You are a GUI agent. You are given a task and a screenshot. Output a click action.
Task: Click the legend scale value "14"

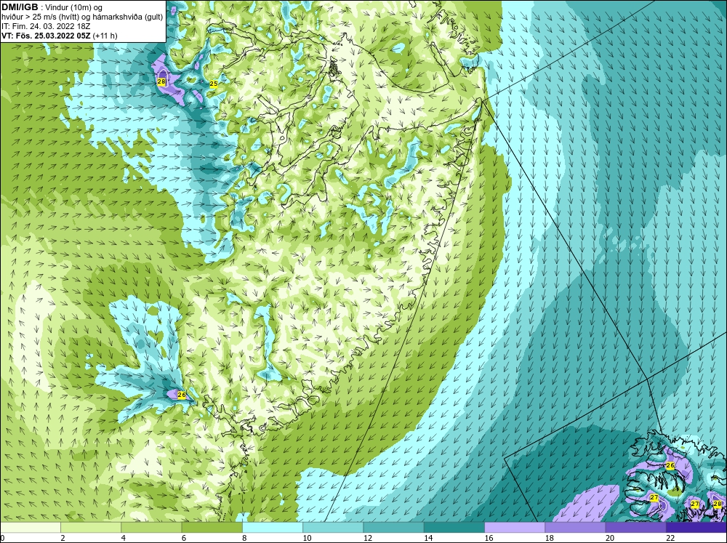click(x=428, y=538)
